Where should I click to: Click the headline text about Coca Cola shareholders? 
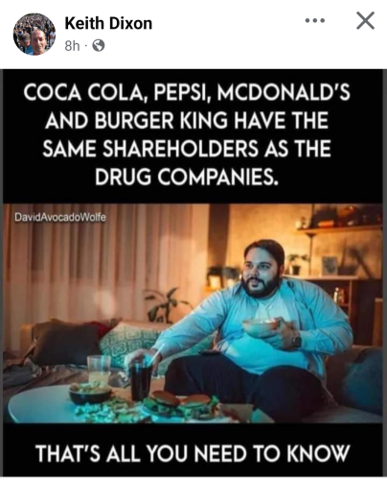187,134
